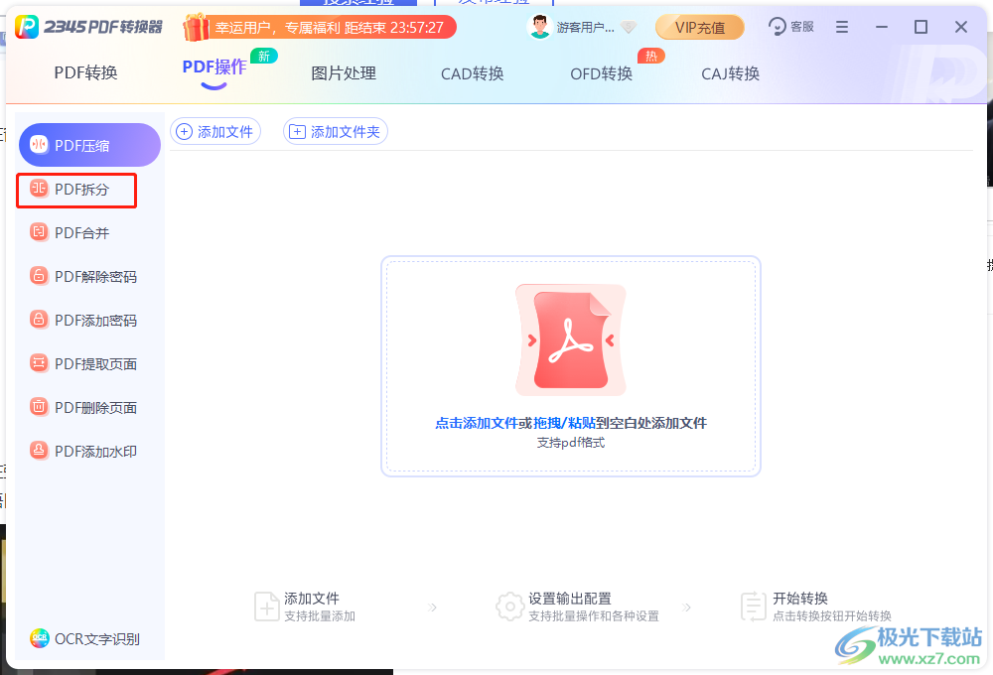Click the gift box promotion icon
The width and height of the screenshot is (993, 675).
tap(195, 27)
